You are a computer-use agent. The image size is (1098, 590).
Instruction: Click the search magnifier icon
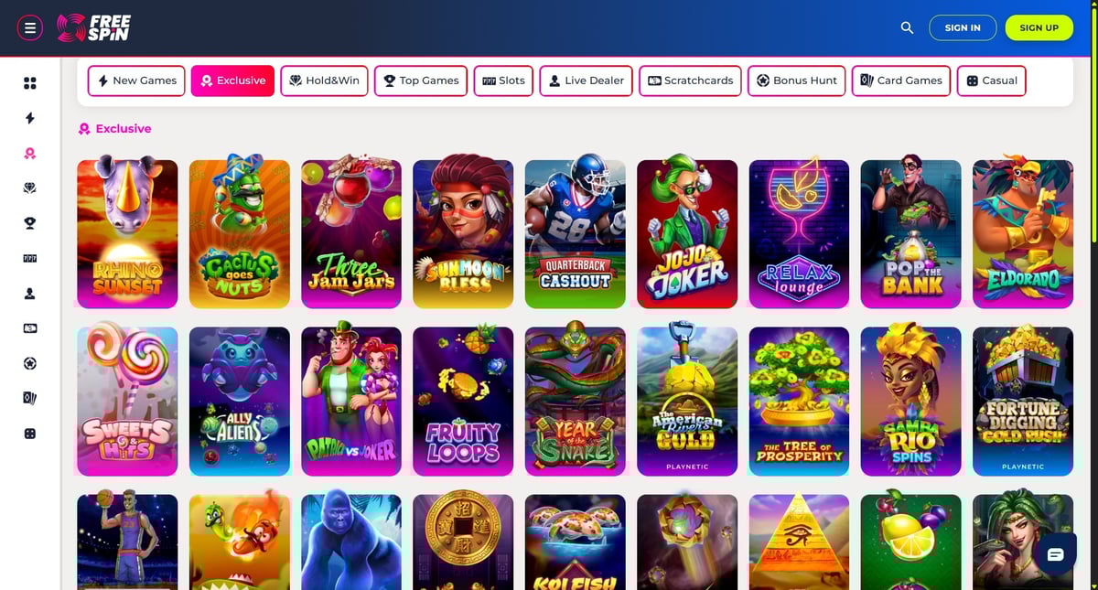(907, 27)
